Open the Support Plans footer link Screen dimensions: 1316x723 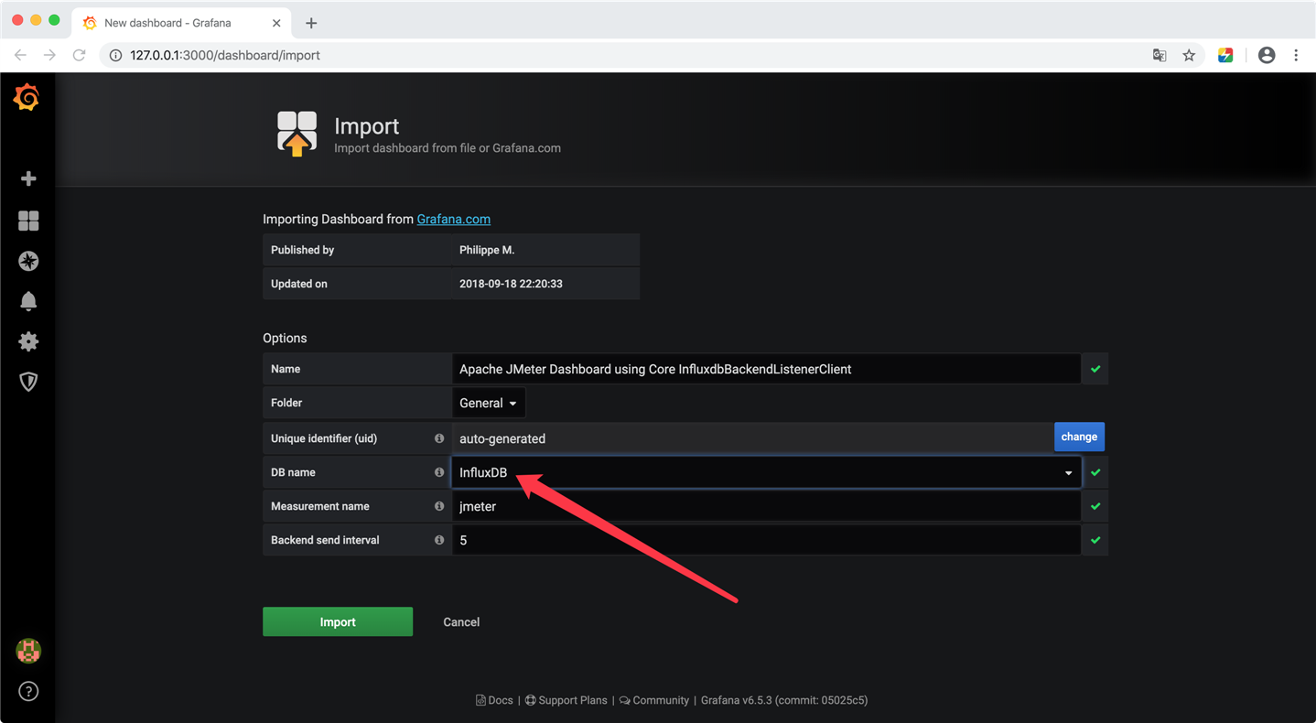(566, 700)
